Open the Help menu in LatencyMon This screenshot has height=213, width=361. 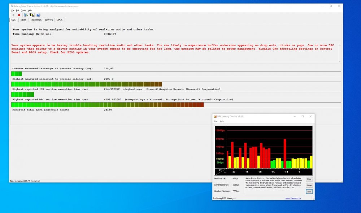pyautogui.click(x=30, y=10)
